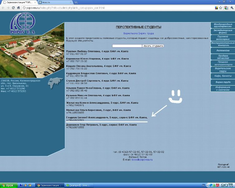Click the Искать студента button
Screen dimensions: 235x188
(x=153, y=46)
